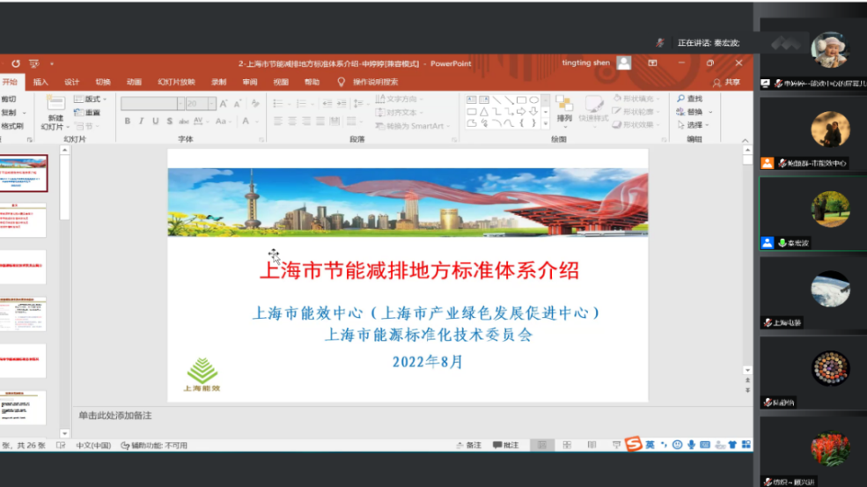Expand the shapes gallery More arrow

pos(546,124)
